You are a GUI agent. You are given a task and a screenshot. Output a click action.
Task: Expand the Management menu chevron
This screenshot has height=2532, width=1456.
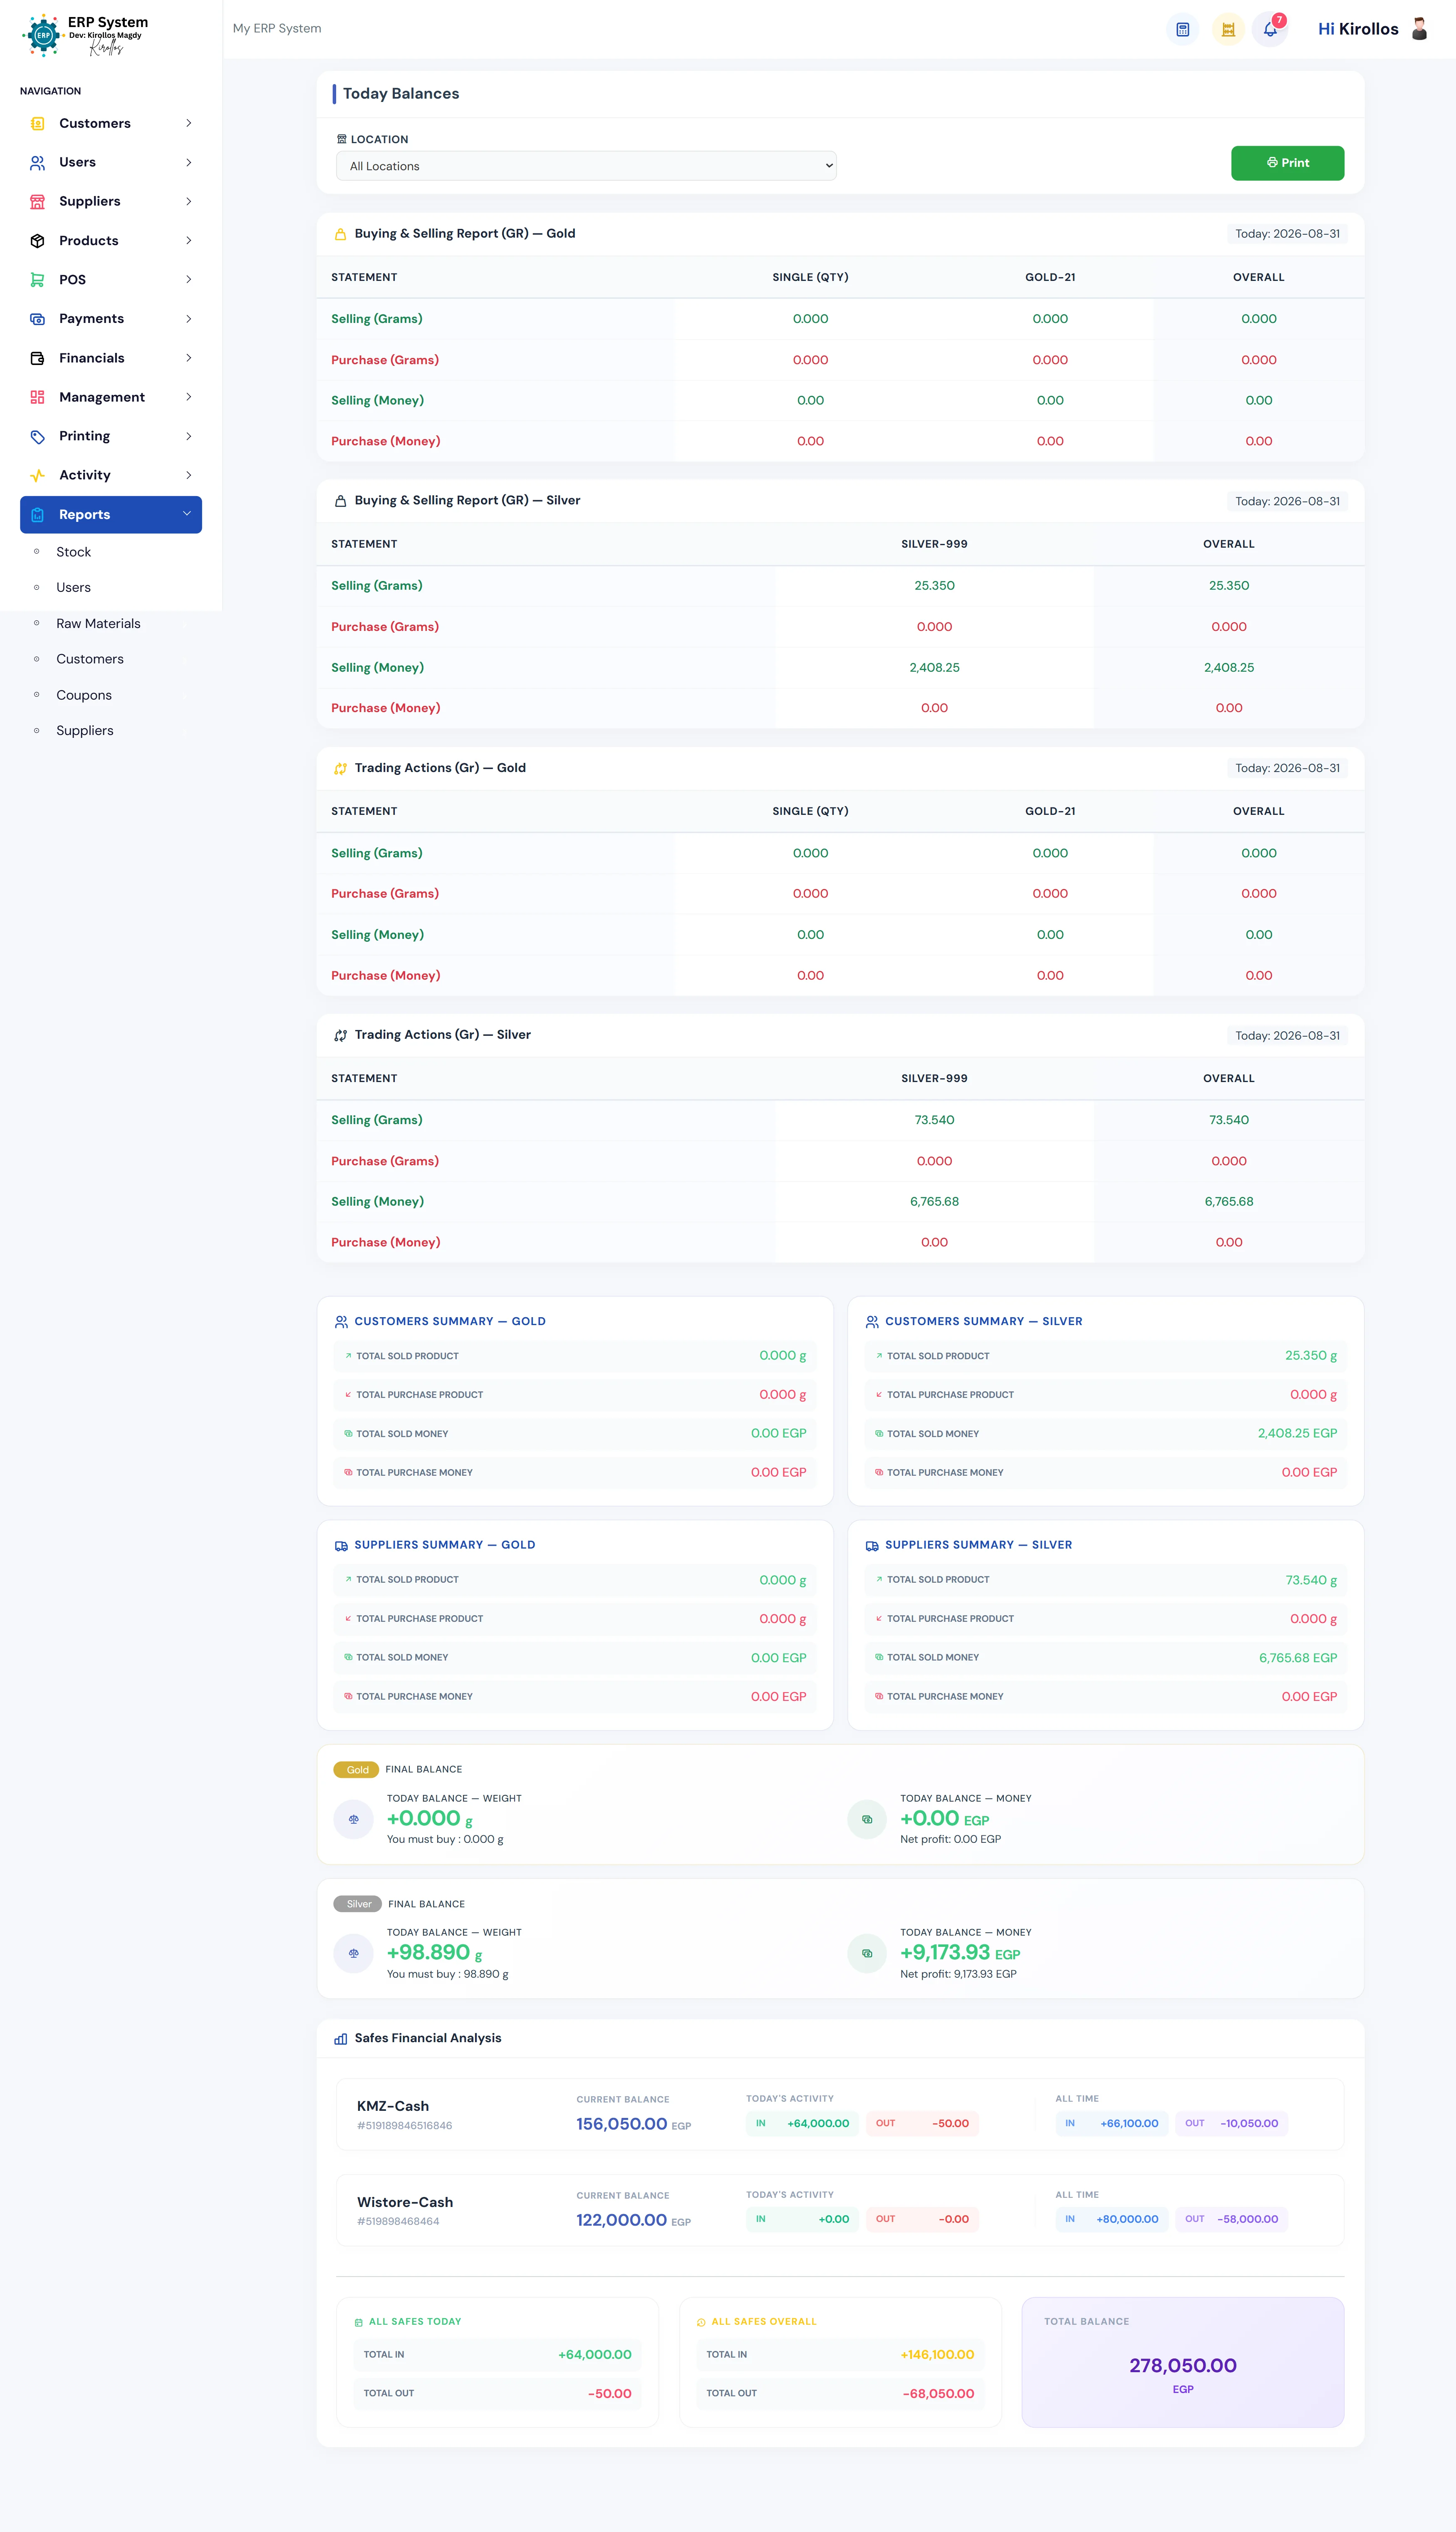coord(188,397)
